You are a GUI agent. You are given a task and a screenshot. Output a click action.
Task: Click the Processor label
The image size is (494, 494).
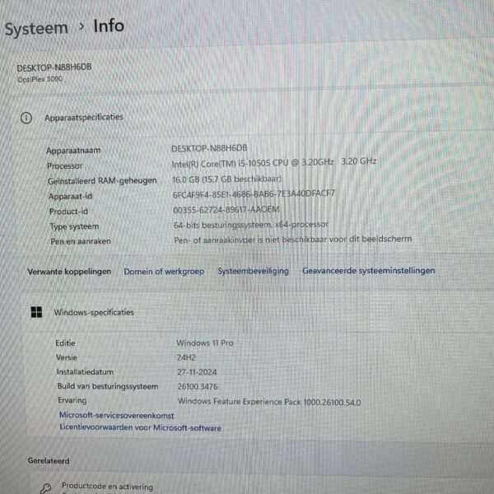65,165
